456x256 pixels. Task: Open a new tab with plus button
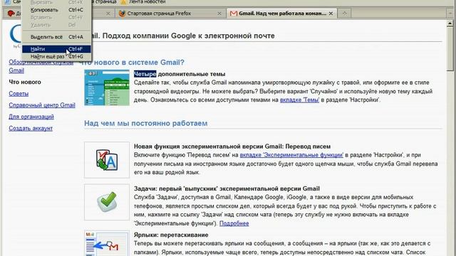pos(345,13)
